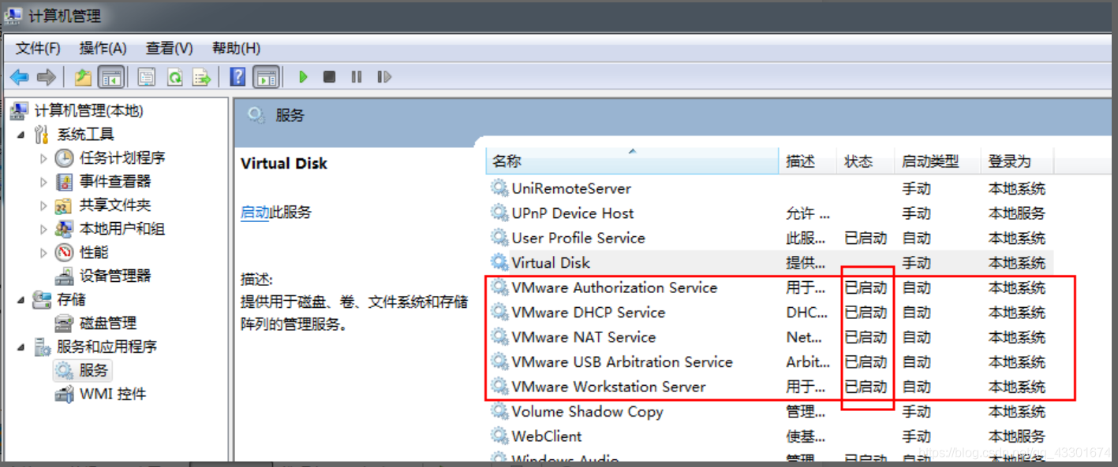Toggle the Show/Hide Console Tree button
Viewport: 1118px width, 467px height.
pos(112,77)
